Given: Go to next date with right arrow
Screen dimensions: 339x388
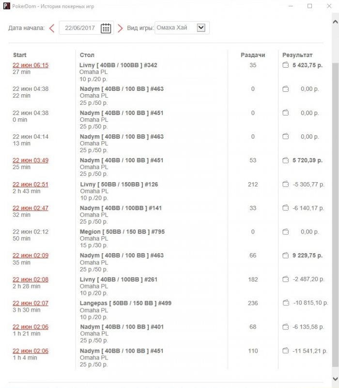Looking at the screenshot, I should 120,28.
